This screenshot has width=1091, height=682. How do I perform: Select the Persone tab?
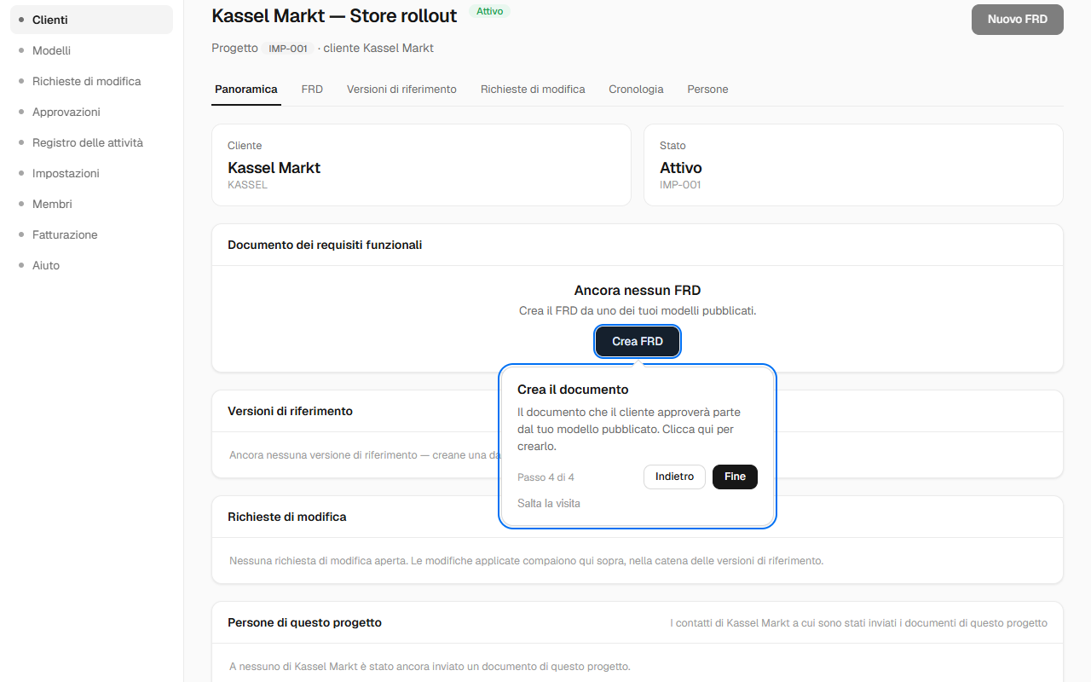(x=707, y=90)
